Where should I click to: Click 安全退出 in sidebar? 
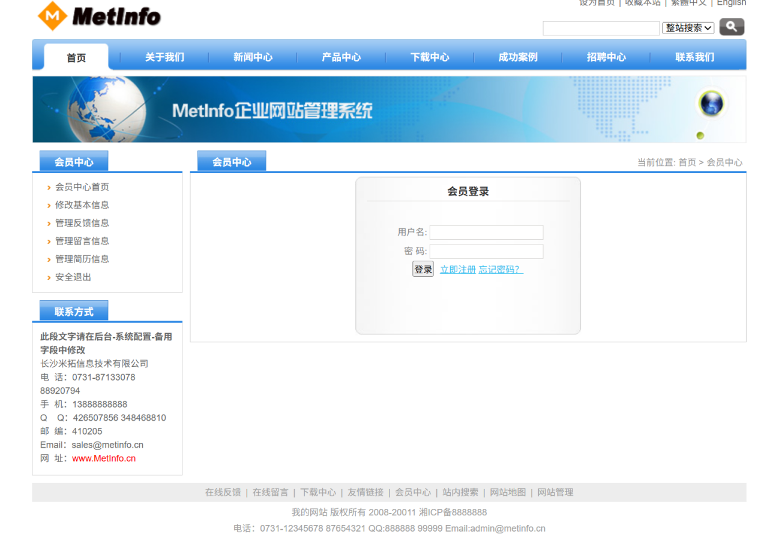point(73,277)
